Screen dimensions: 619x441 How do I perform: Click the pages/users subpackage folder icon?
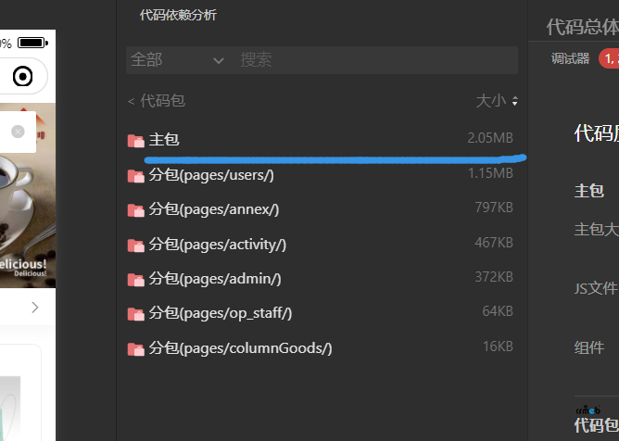136,176
